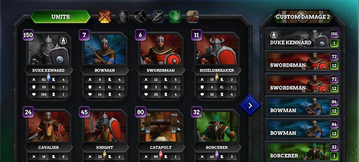Open the Custom Damage 2 army header

[303, 17]
